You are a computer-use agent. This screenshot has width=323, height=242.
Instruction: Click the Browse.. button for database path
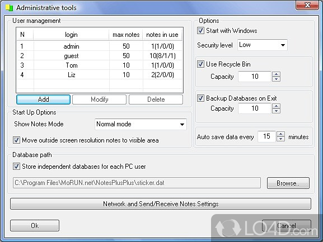tap(288, 183)
